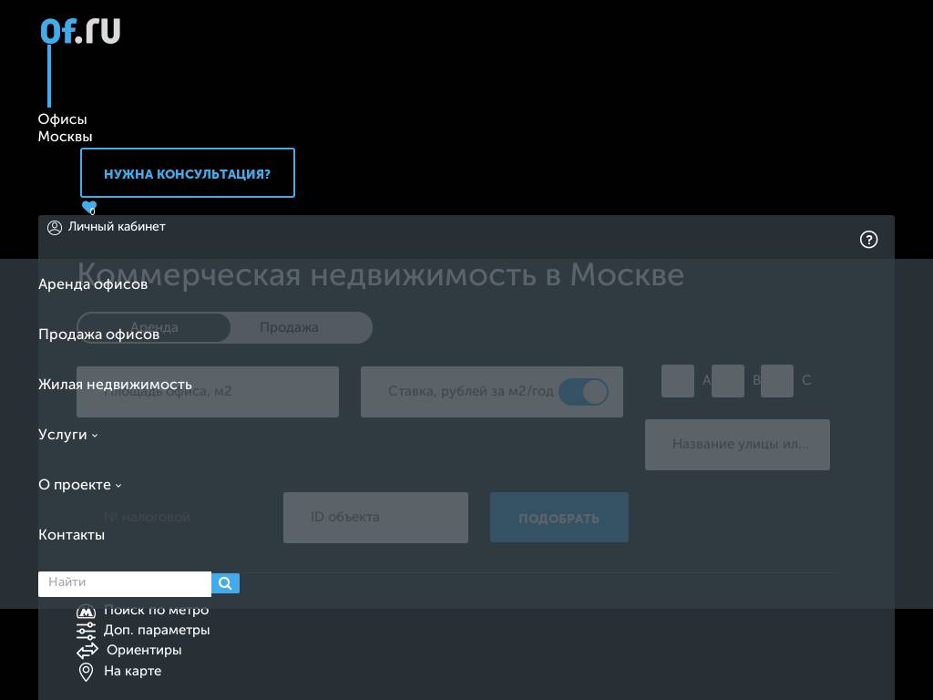The height and width of the screenshot is (700, 933).
Task: Expand the Услуги submenu
Action: (x=67, y=435)
